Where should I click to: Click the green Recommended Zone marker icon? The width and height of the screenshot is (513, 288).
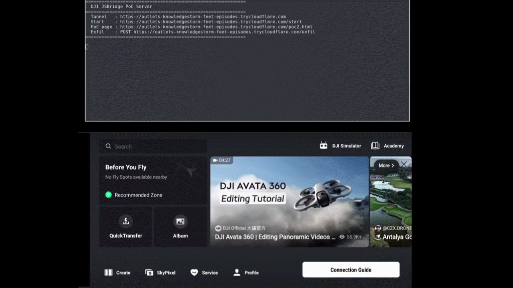click(x=109, y=195)
